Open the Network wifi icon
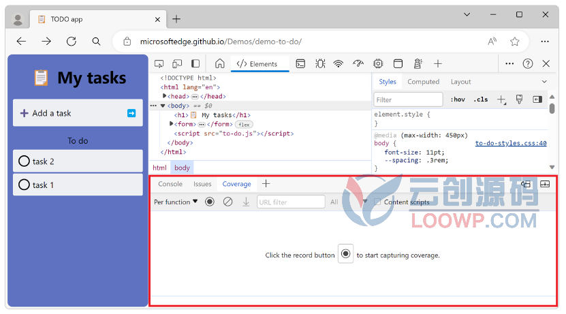The width and height of the screenshot is (566, 314). click(339, 64)
